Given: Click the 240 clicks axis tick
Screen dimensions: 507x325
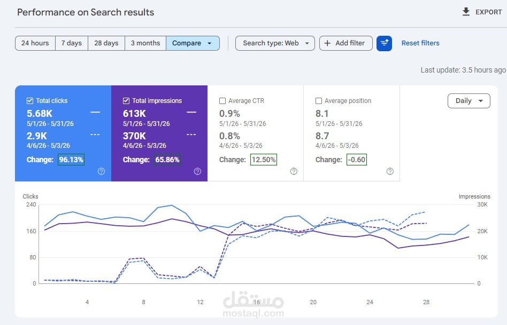Looking at the screenshot, I should [31, 204].
